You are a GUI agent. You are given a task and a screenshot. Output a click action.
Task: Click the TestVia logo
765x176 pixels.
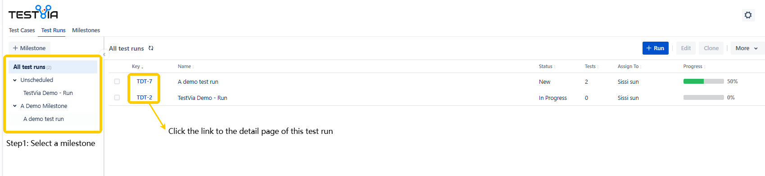(x=33, y=13)
